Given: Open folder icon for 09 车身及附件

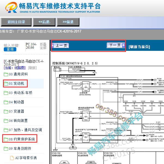Looking at the screenshot, I should pyautogui.click(x=6, y=148).
